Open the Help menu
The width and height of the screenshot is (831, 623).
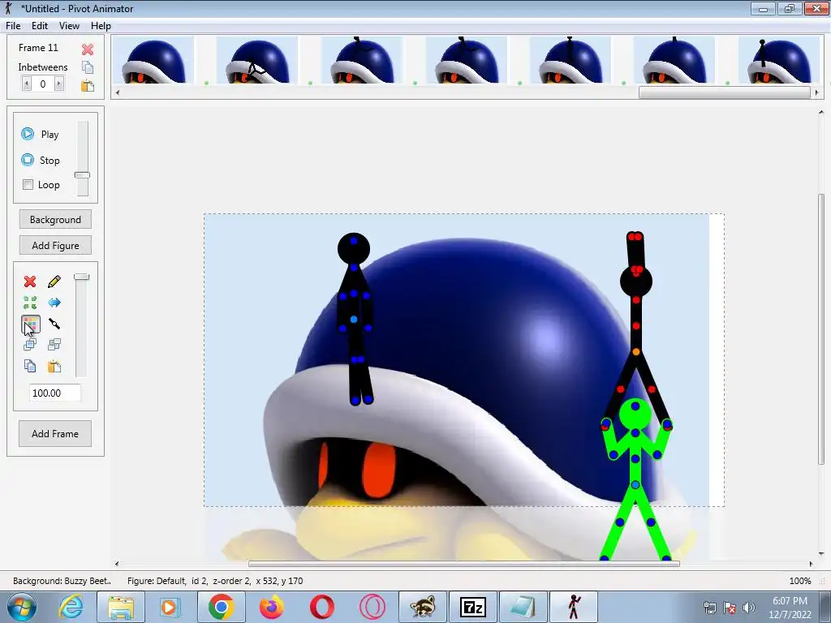(x=101, y=25)
